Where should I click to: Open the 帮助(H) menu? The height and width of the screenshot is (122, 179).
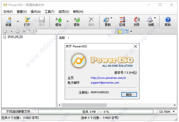click(78, 12)
